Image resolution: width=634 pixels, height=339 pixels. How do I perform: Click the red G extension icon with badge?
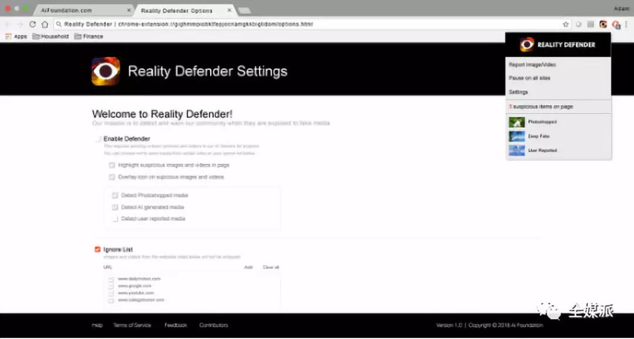coord(616,24)
